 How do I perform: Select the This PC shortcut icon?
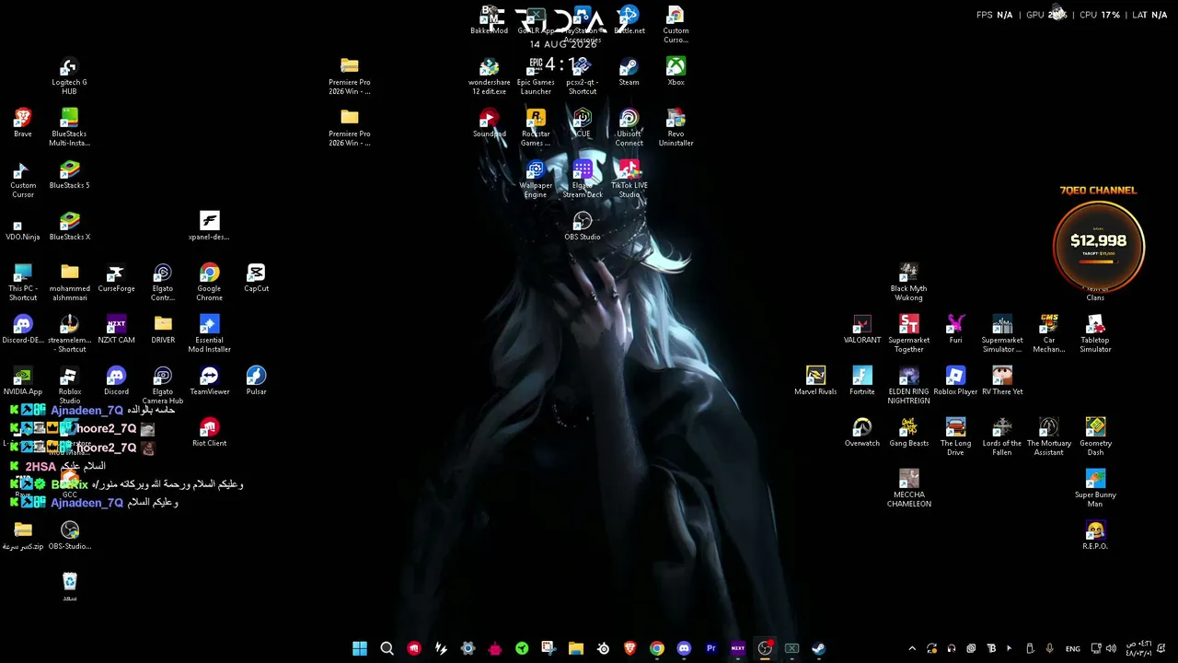22,283
